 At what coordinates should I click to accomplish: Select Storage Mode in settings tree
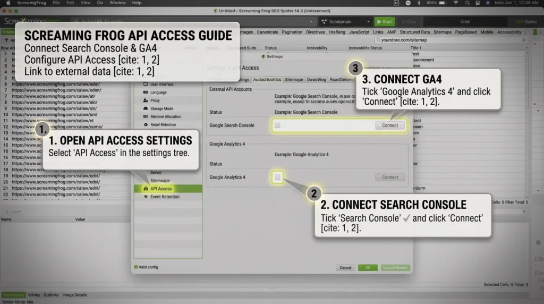click(168, 108)
